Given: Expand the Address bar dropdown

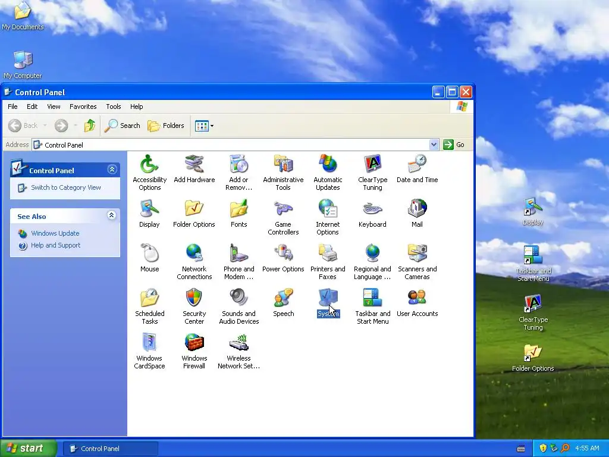Looking at the screenshot, I should (434, 145).
